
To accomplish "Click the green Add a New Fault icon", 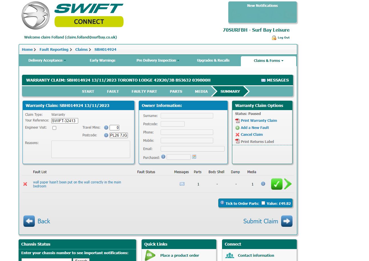I will (x=237, y=128).
